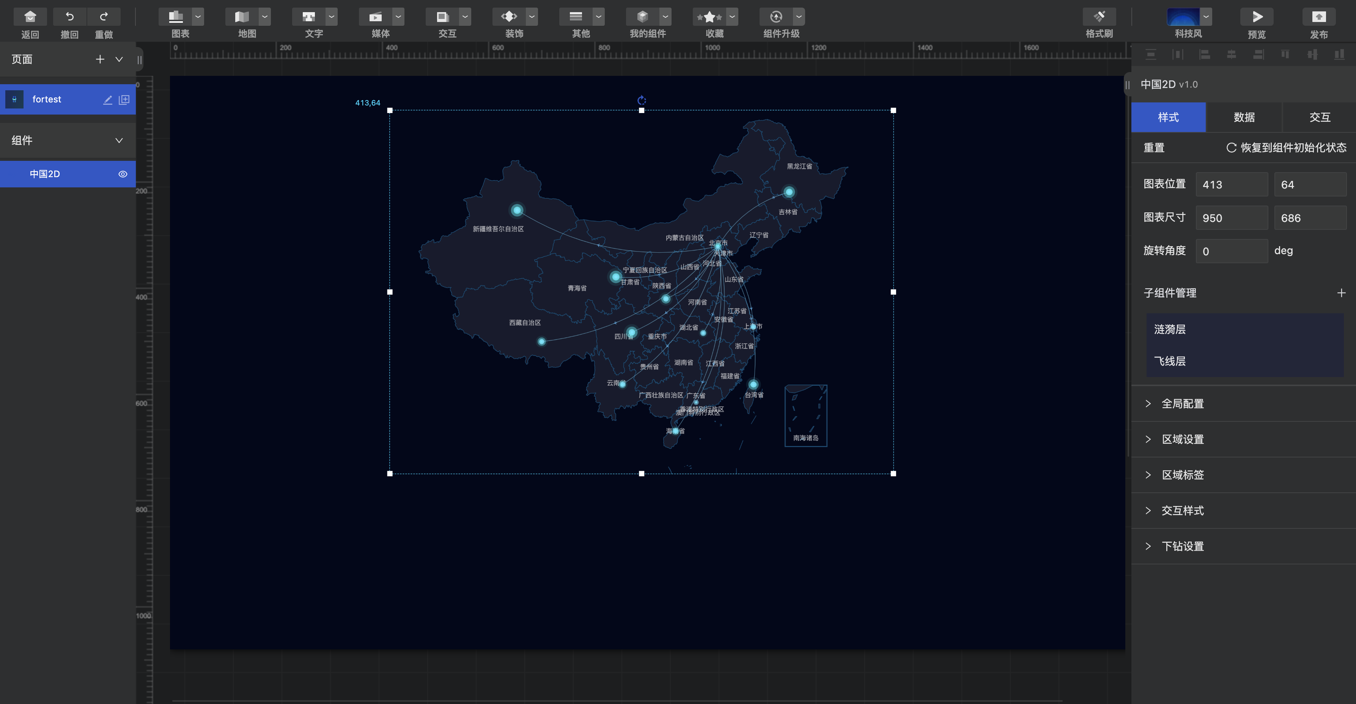Open the 装饰 decoration components
The height and width of the screenshot is (704, 1356).
point(510,17)
